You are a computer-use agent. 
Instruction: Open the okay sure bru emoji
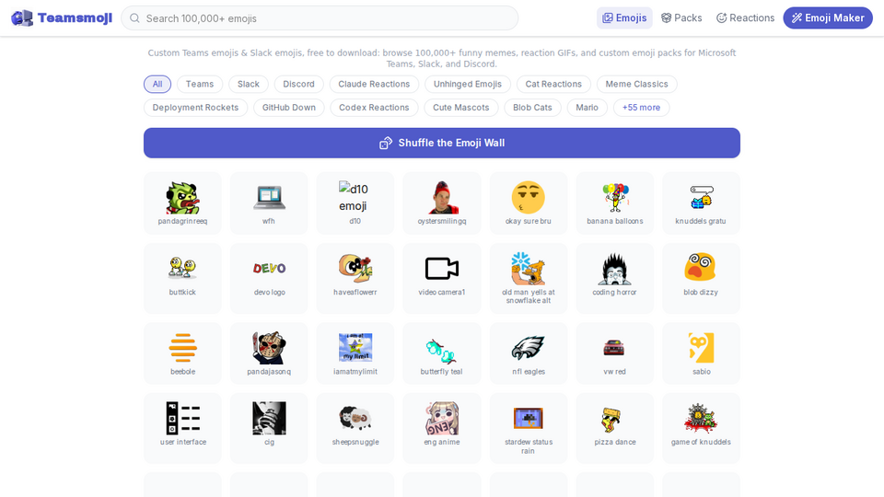point(529,203)
